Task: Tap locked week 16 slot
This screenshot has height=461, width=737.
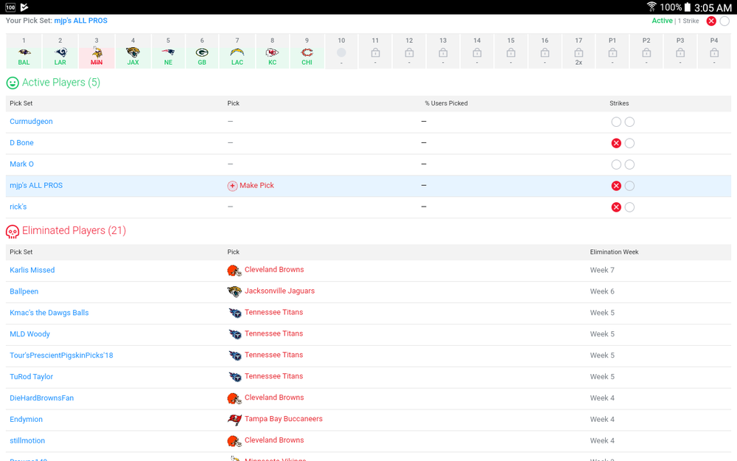Action: click(x=545, y=52)
